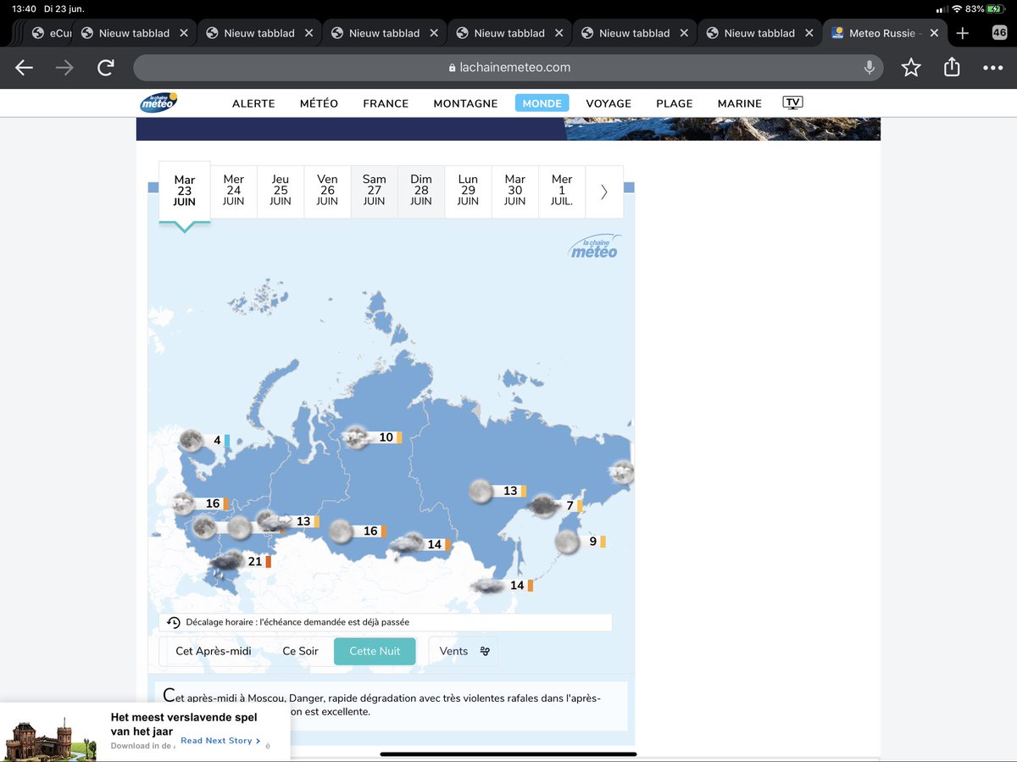Tap the browser forward arrow
Image resolution: width=1017 pixels, height=762 pixels.
(64, 68)
